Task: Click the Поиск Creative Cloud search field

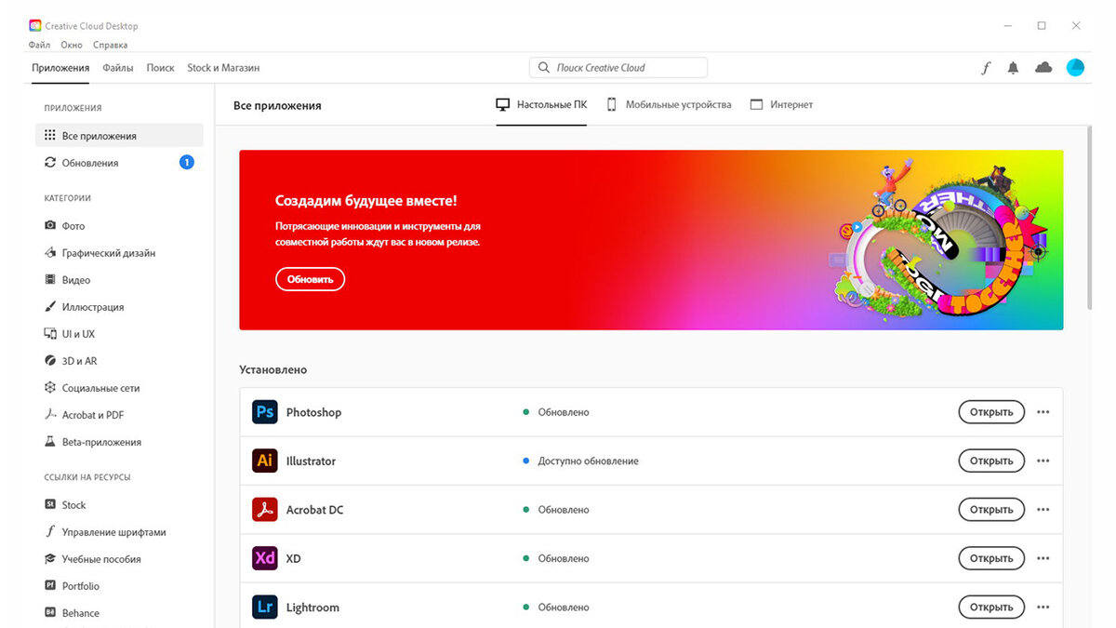Action: [618, 68]
